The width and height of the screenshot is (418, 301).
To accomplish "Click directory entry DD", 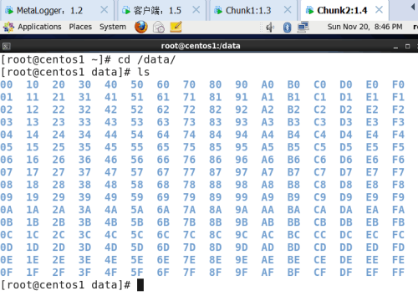I will point(346,247).
